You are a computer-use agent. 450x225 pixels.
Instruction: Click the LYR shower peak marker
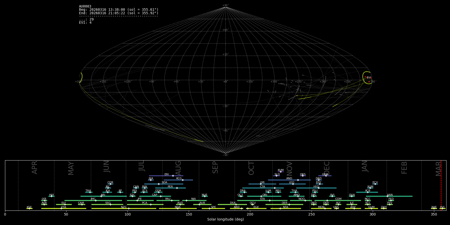45,200
